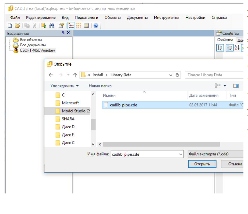The width and height of the screenshot is (248, 214).
Task: Select the Microsoft folder
Action: (x=68, y=103)
